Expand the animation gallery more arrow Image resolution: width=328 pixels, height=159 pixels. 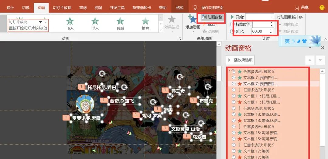(161, 30)
